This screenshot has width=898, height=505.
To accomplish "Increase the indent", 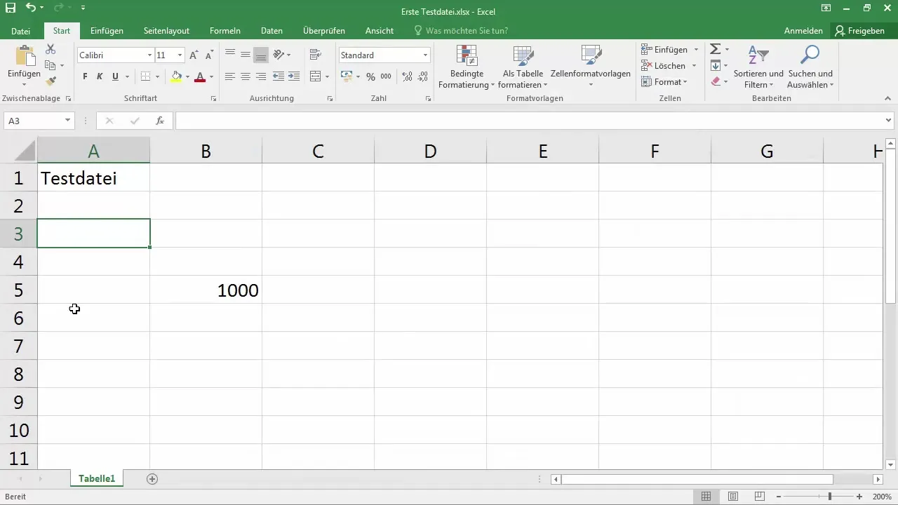I will 294,76.
